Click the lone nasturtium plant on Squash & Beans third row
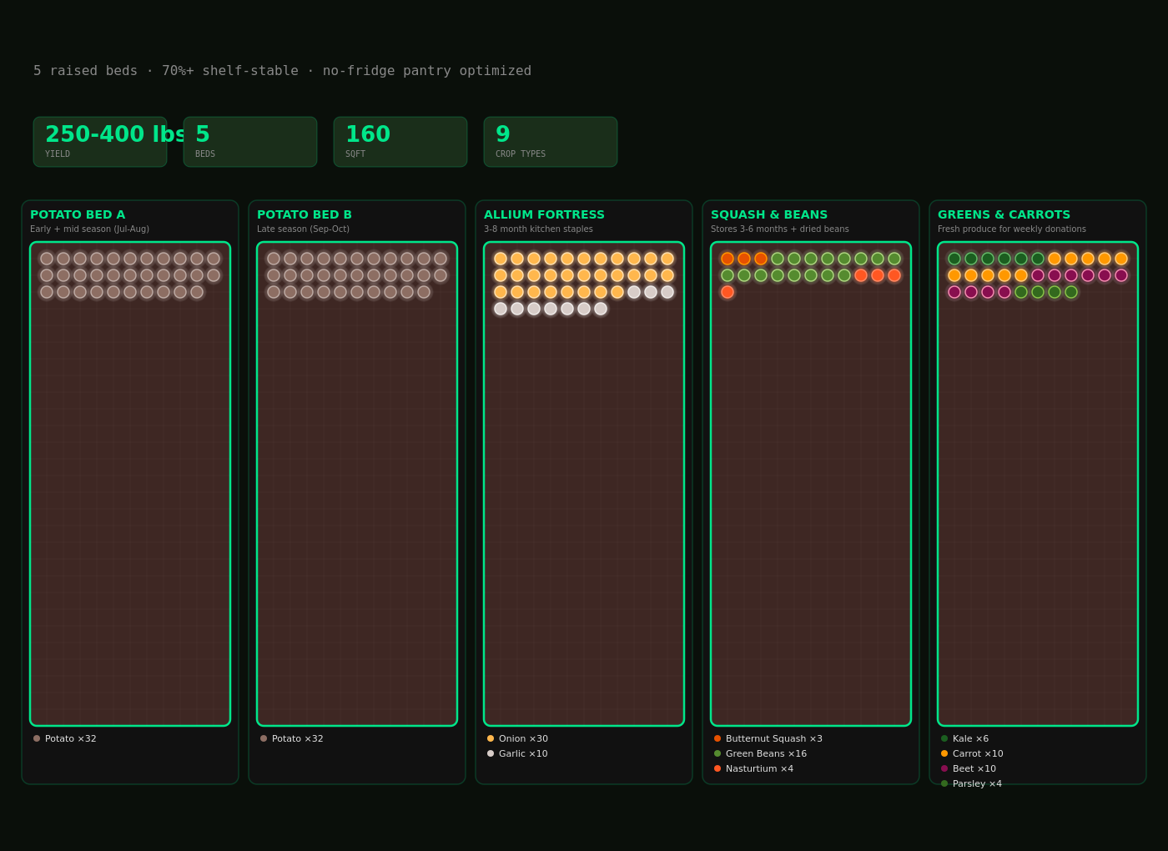The height and width of the screenshot is (851, 1168). coord(727,292)
